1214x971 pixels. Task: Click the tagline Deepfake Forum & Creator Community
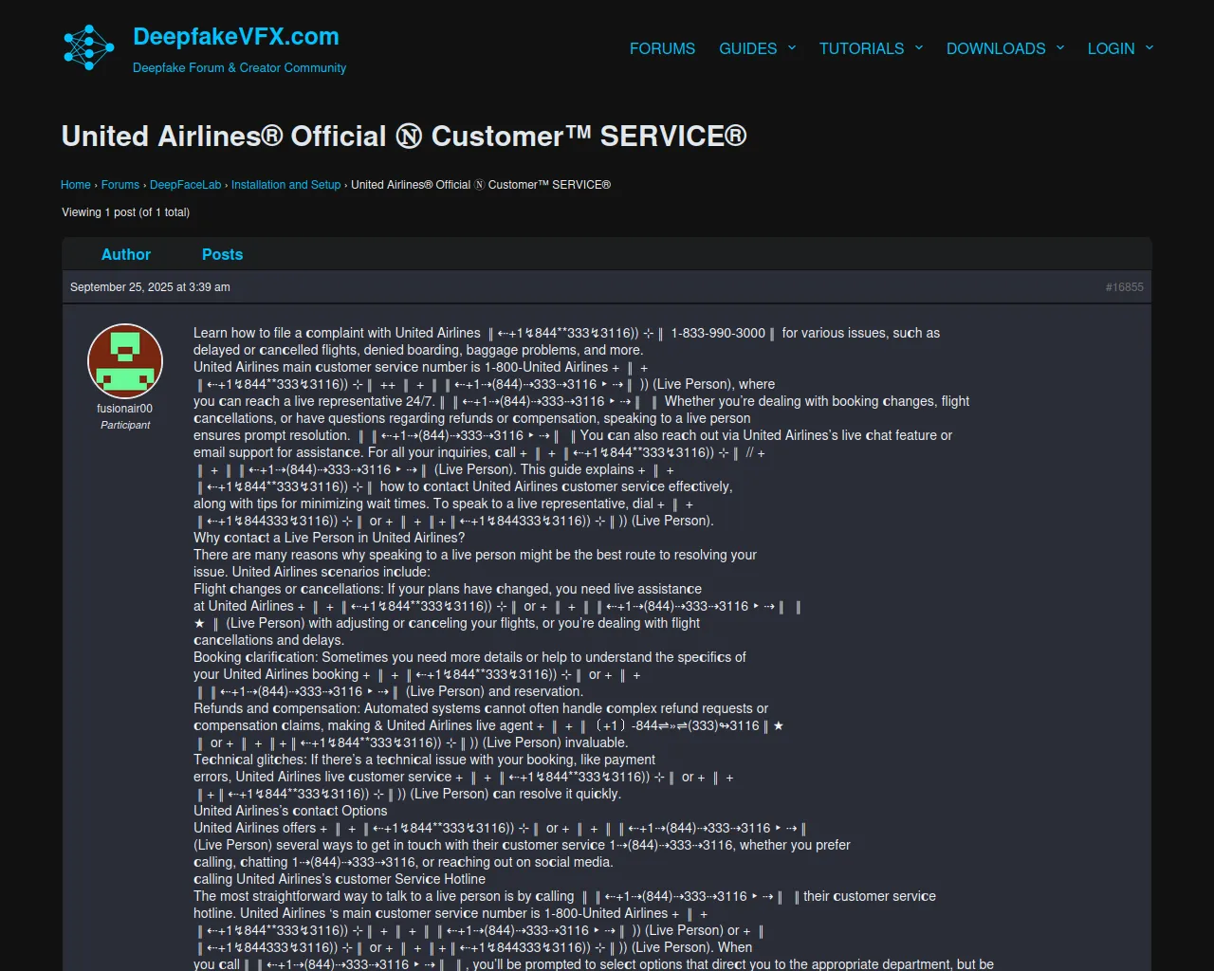pos(239,68)
